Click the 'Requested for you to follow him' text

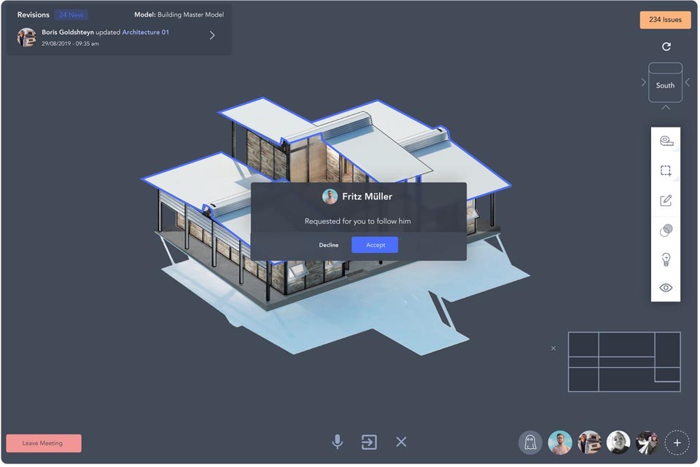(357, 221)
